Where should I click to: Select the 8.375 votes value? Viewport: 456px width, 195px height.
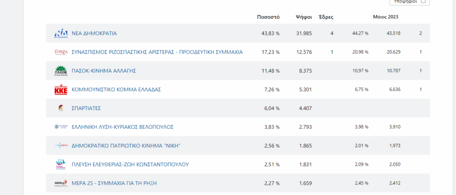(x=305, y=71)
